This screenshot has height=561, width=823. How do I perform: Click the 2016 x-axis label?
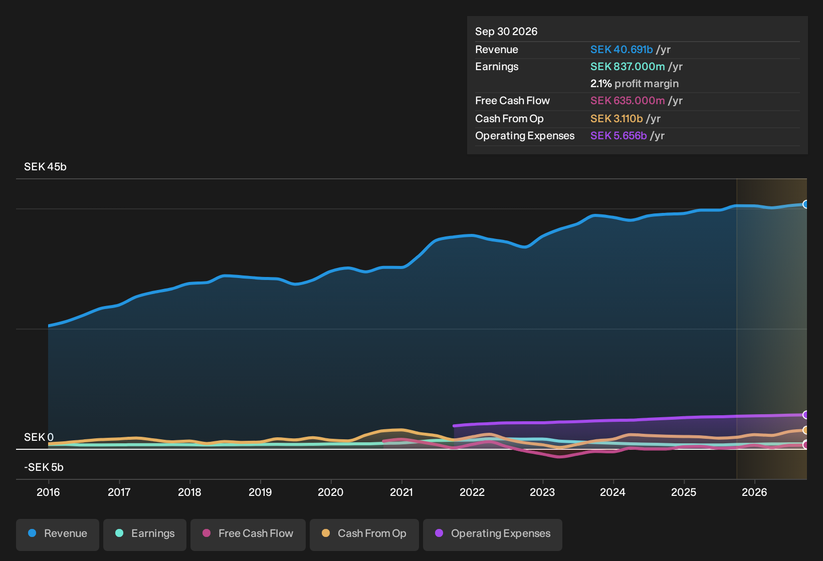(48, 492)
